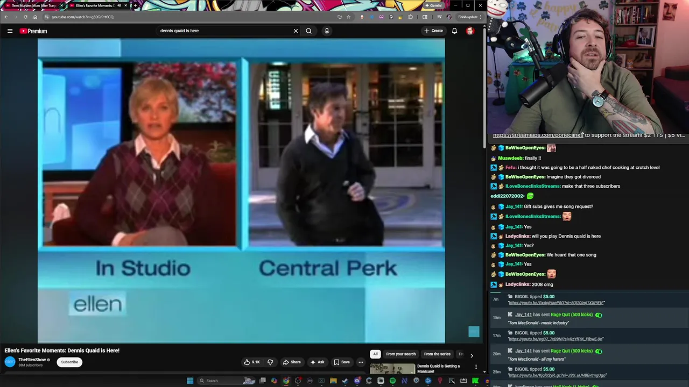Open Kick app from the taskbar
689x387 pixels.
pyautogui.click(x=475, y=381)
